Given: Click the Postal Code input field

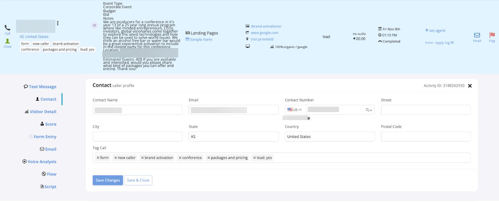Looking at the screenshot, I should (x=426, y=136).
